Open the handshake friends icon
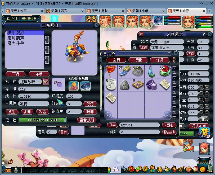Image resolution: width=215 pixels, height=175 pixels. [189, 169]
